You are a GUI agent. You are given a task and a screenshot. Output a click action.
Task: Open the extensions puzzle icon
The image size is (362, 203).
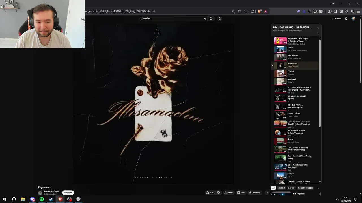pos(315,11)
